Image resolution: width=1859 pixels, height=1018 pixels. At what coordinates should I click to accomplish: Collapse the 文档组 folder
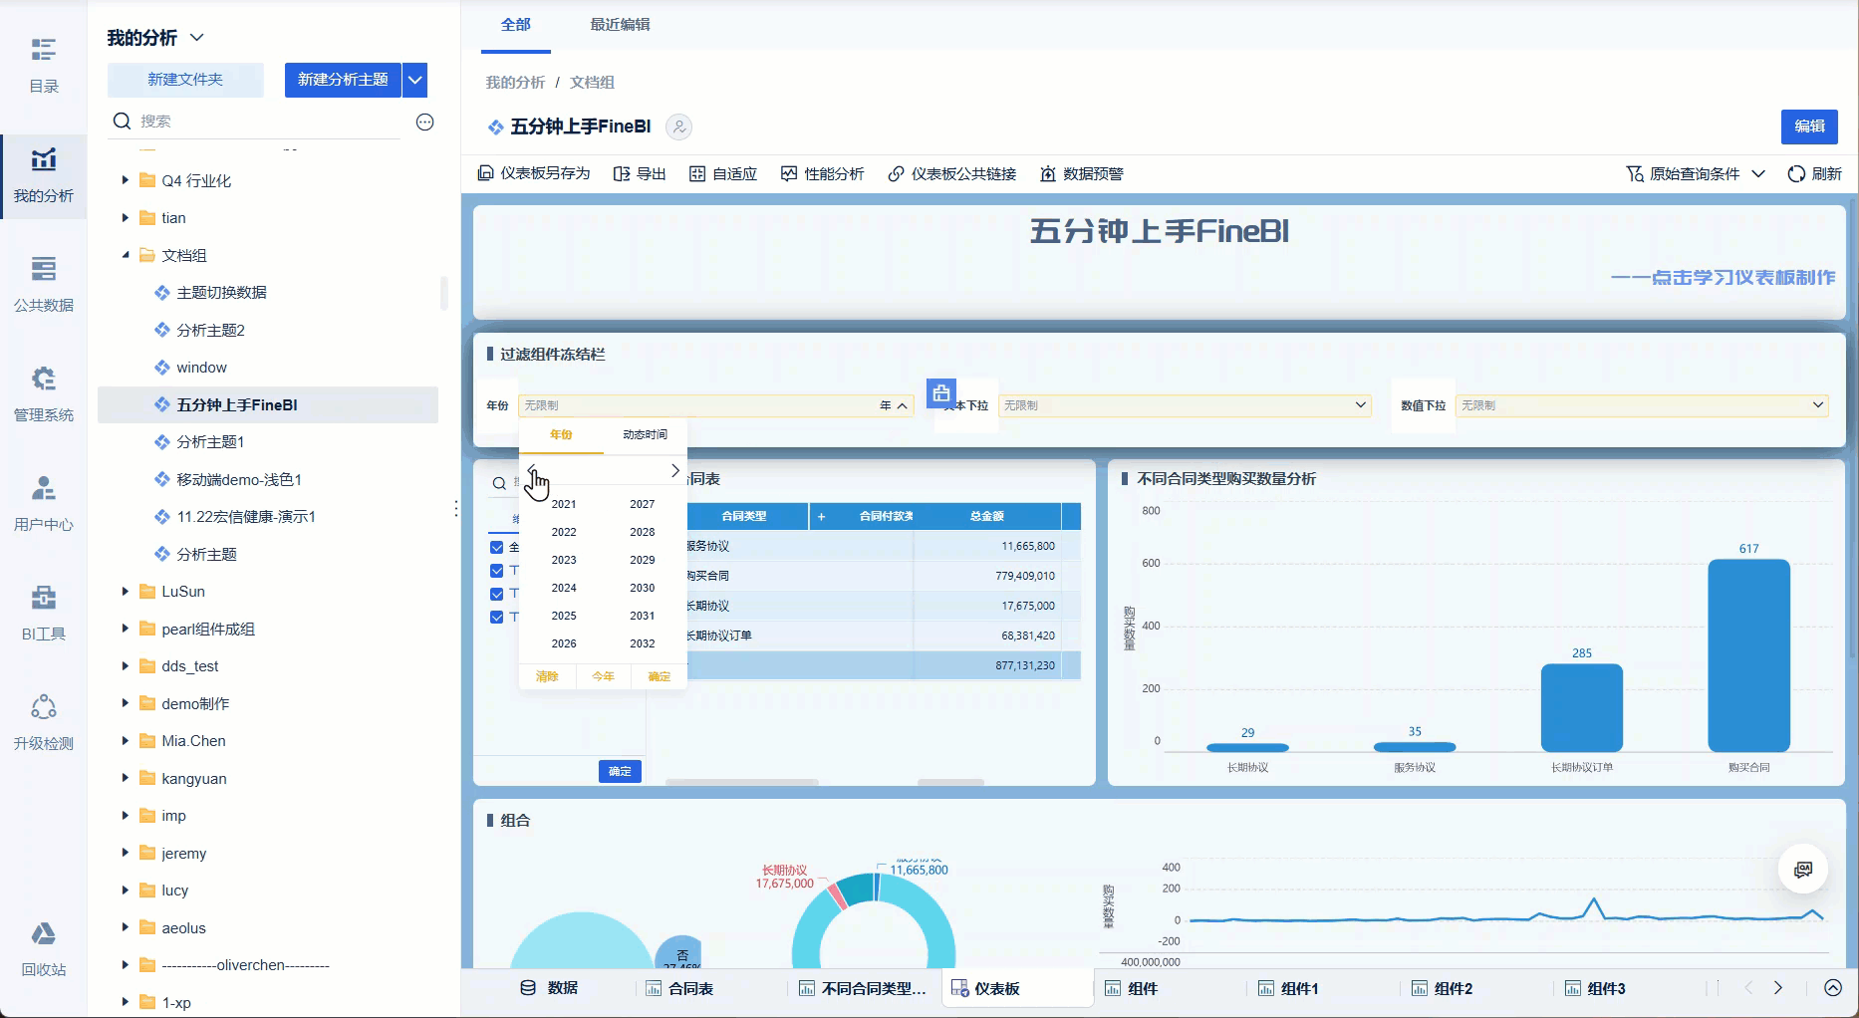pos(126,255)
